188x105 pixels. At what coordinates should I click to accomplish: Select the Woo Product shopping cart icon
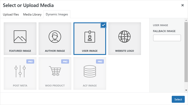tap(55, 71)
